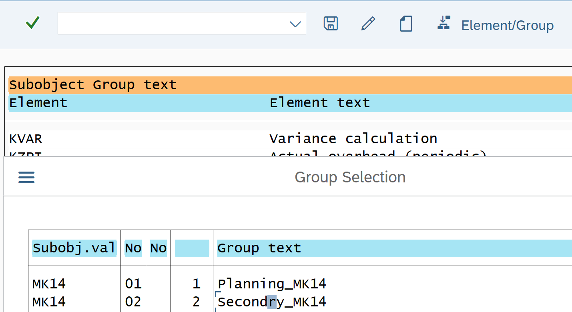Click the Group text column header

(x=259, y=248)
